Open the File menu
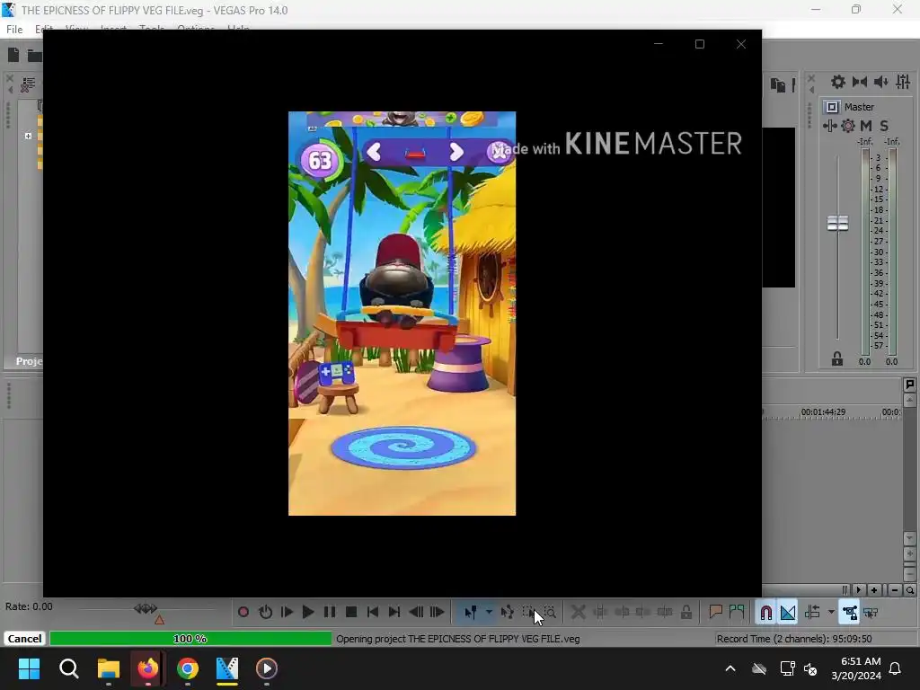Screen dimensions: 920x690 point(14,29)
